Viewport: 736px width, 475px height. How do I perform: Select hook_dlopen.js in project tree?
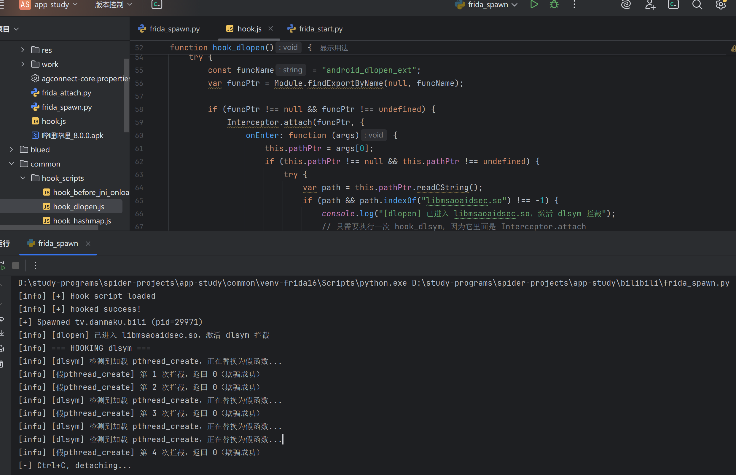click(74, 207)
